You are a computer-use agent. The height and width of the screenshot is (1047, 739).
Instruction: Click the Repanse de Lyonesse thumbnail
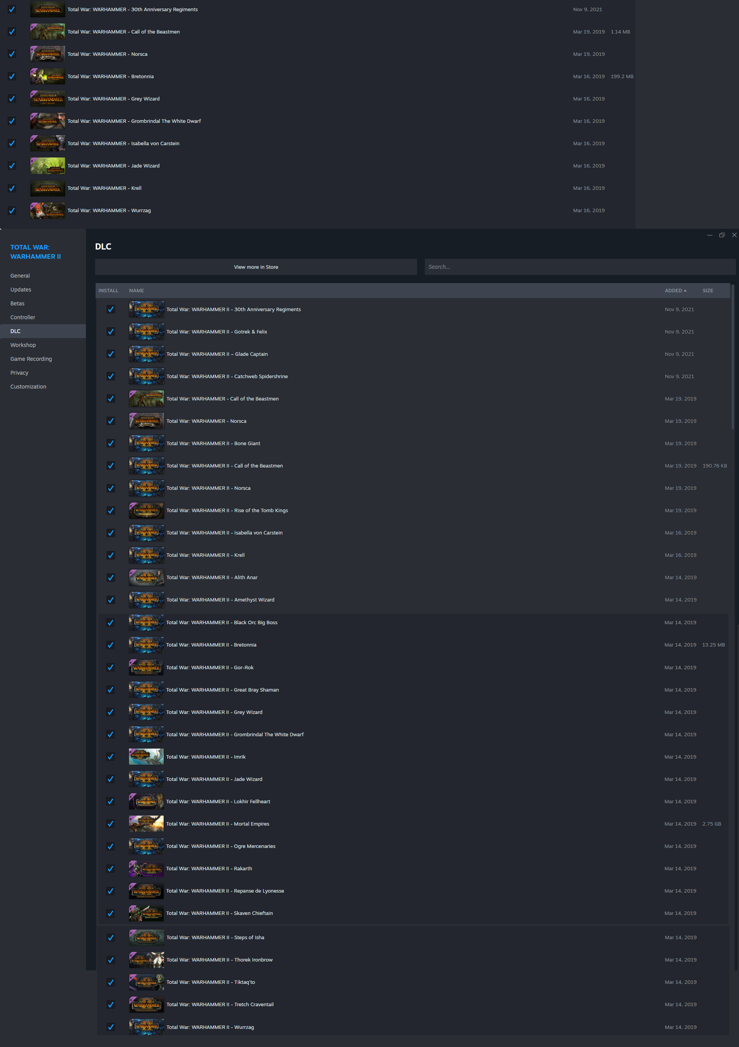[146, 891]
